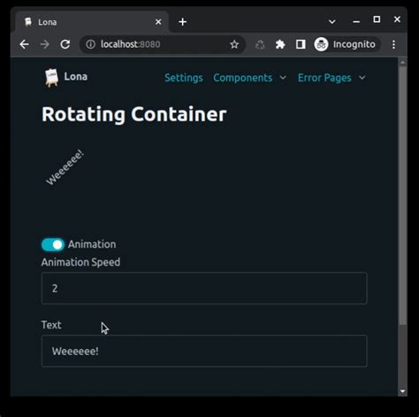
Task: Open a new tab with plus icon
Action: (x=182, y=22)
